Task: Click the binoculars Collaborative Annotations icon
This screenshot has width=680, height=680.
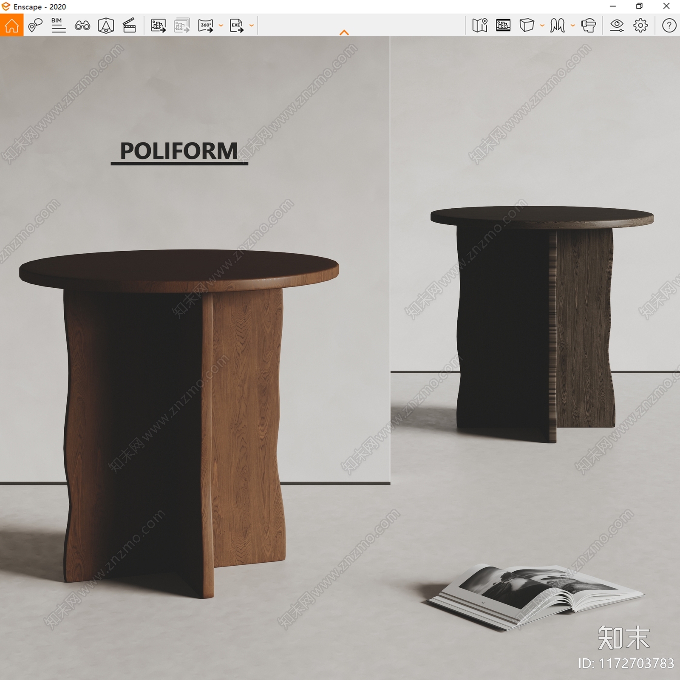Action: coord(82,25)
